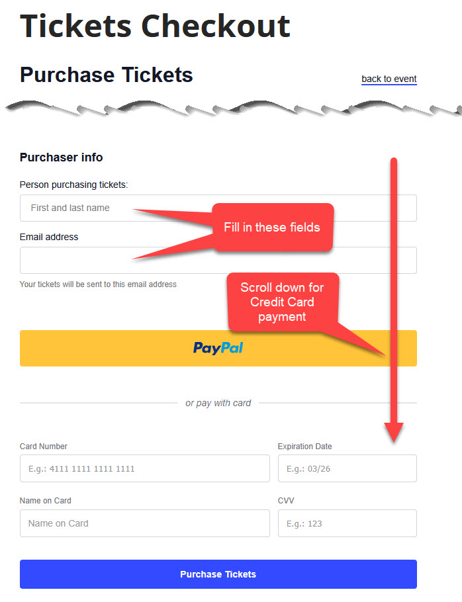The height and width of the screenshot is (602, 462).
Task: Click the 'Name on Card' label text
Action: (46, 501)
